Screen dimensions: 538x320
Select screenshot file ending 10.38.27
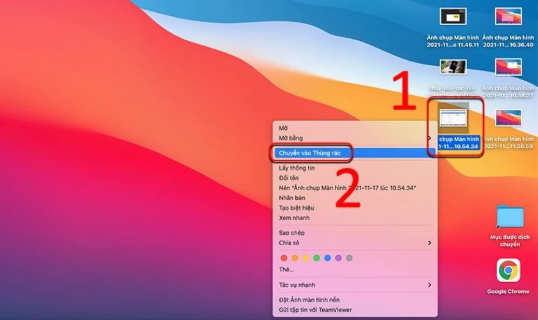(509, 67)
